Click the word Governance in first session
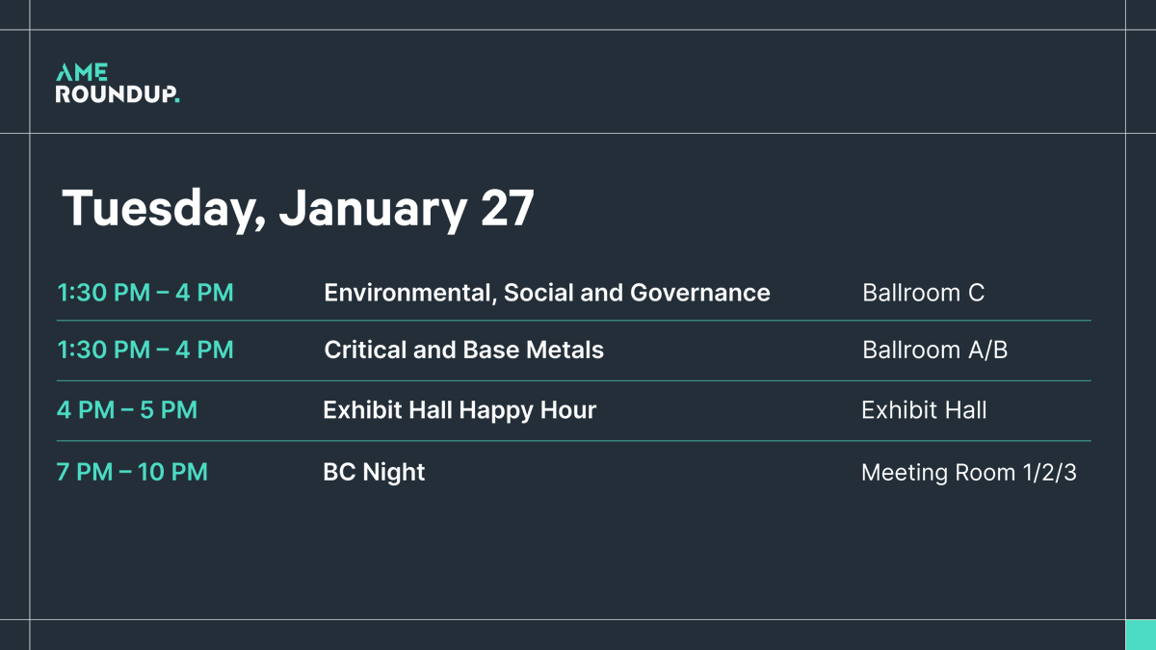Image resolution: width=1156 pixels, height=650 pixels. (x=699, y=293)
